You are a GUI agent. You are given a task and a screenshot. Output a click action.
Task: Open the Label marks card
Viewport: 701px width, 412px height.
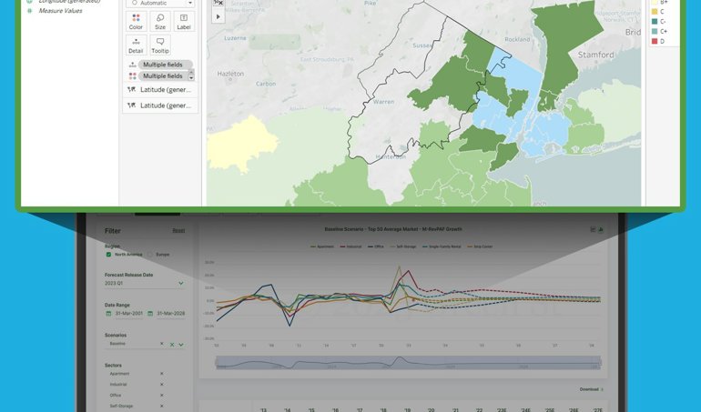(184, 21)
